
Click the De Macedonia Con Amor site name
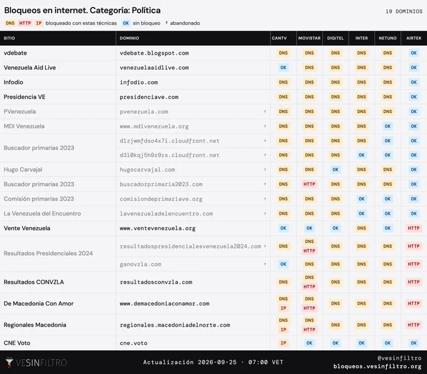tap(38, 304)
